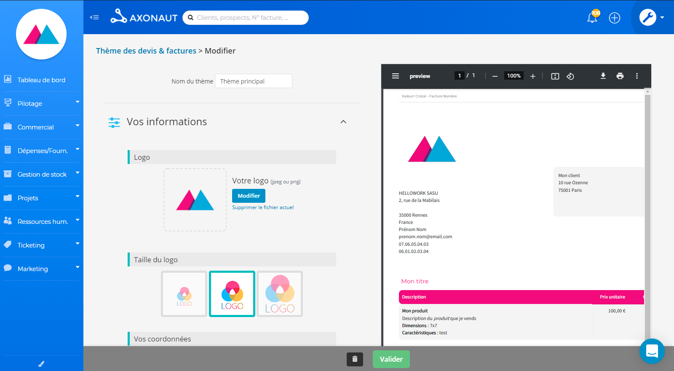Click HELLOWORK SASU in preview
Image resolution: width=674 pixels, height=371 pixels.
pyautogui.click(x=418, y=193)
